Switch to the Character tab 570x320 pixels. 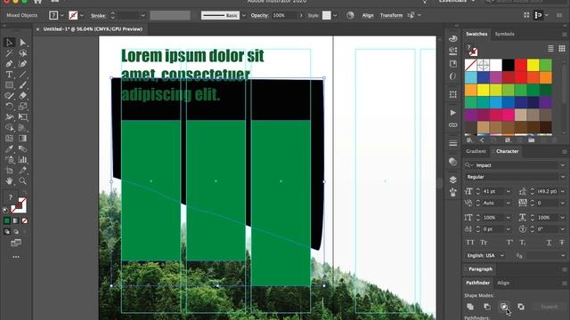click(507, 151)
